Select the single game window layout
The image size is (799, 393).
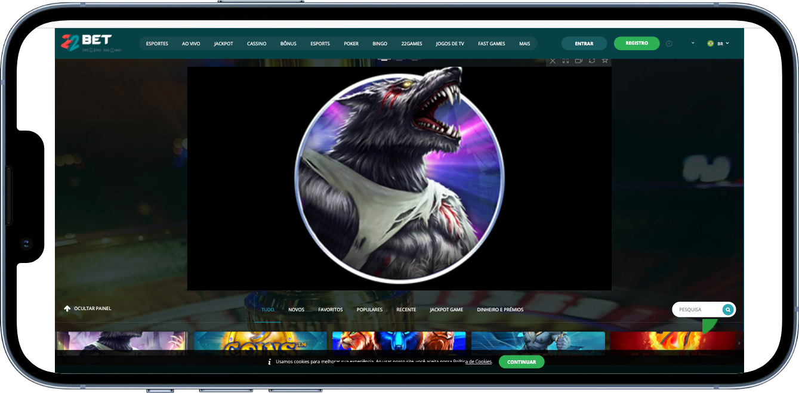385,60
